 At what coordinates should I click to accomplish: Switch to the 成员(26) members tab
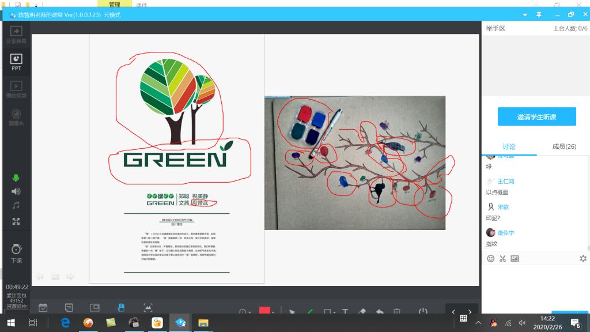coord(564,146)
